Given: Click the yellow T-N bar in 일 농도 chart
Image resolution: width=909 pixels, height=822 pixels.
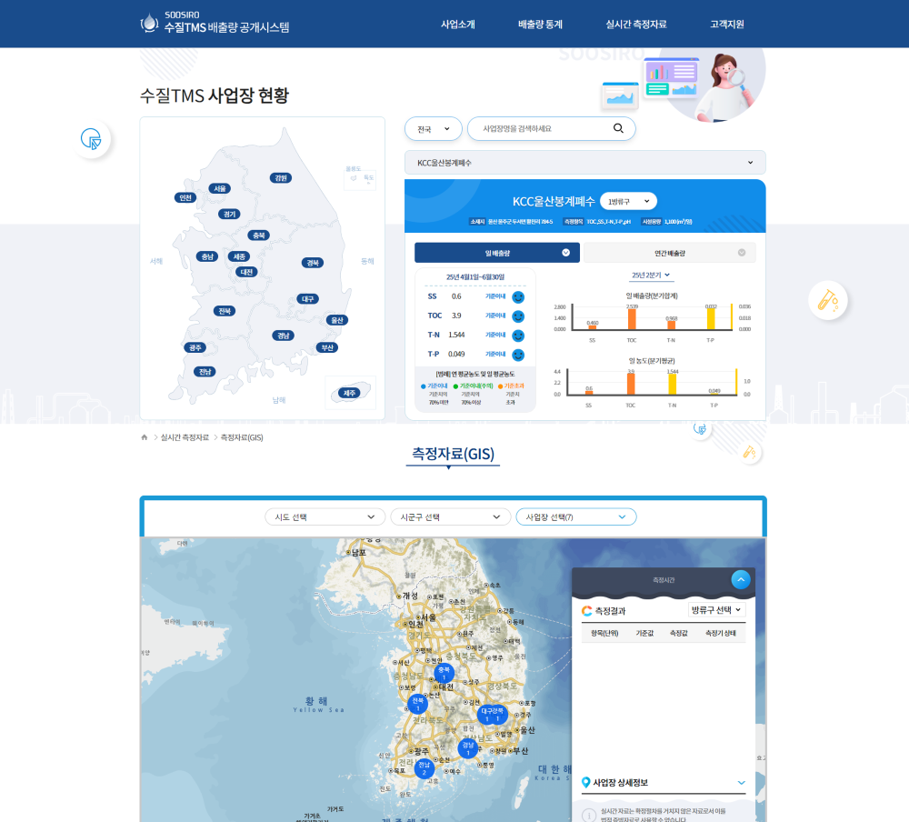Looking at the screenshot, I should point(673,384).
